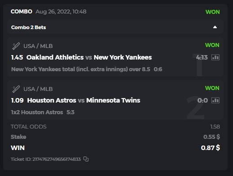Open stats icon for Athletics vs Yankees

[x=215, y=57]
